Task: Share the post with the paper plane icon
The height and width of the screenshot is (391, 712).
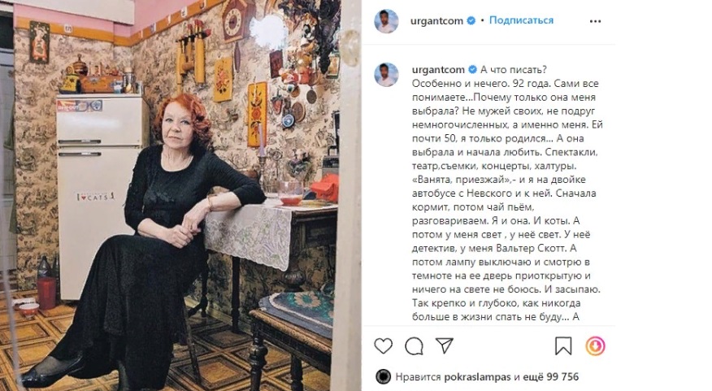Action: 444,345
